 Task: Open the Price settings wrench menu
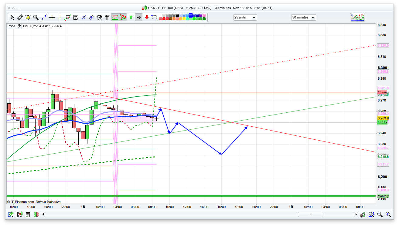point(19,26)
